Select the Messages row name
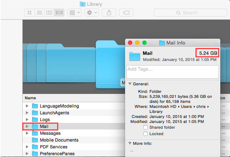 tap(50, 133)
